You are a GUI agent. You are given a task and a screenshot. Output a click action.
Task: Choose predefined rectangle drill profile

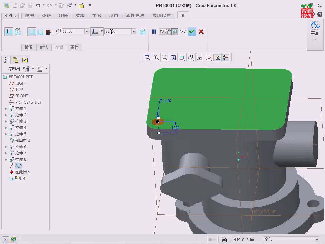click(x=31, y=31)
